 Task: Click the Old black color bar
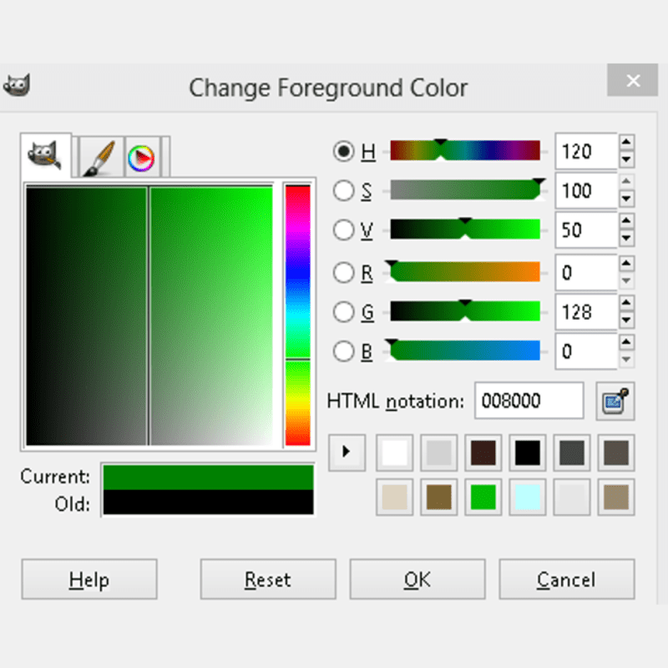coord(207,503)
